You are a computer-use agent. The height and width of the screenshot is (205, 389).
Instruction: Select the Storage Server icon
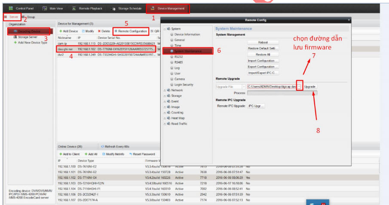tap(15, 37)
